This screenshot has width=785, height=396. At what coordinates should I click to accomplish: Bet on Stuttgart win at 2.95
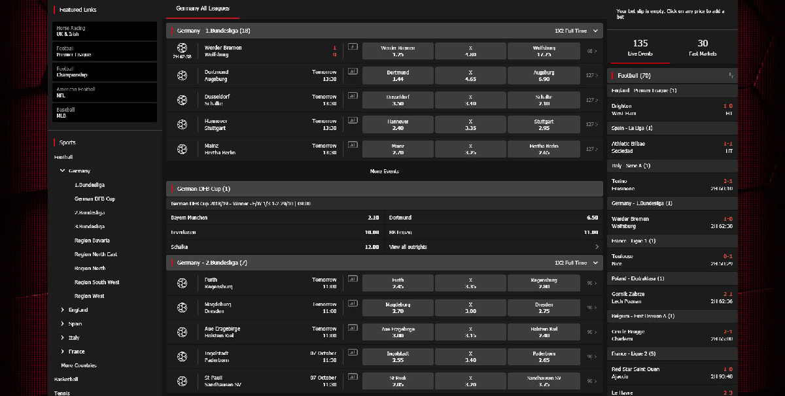(x=543, y=124)
